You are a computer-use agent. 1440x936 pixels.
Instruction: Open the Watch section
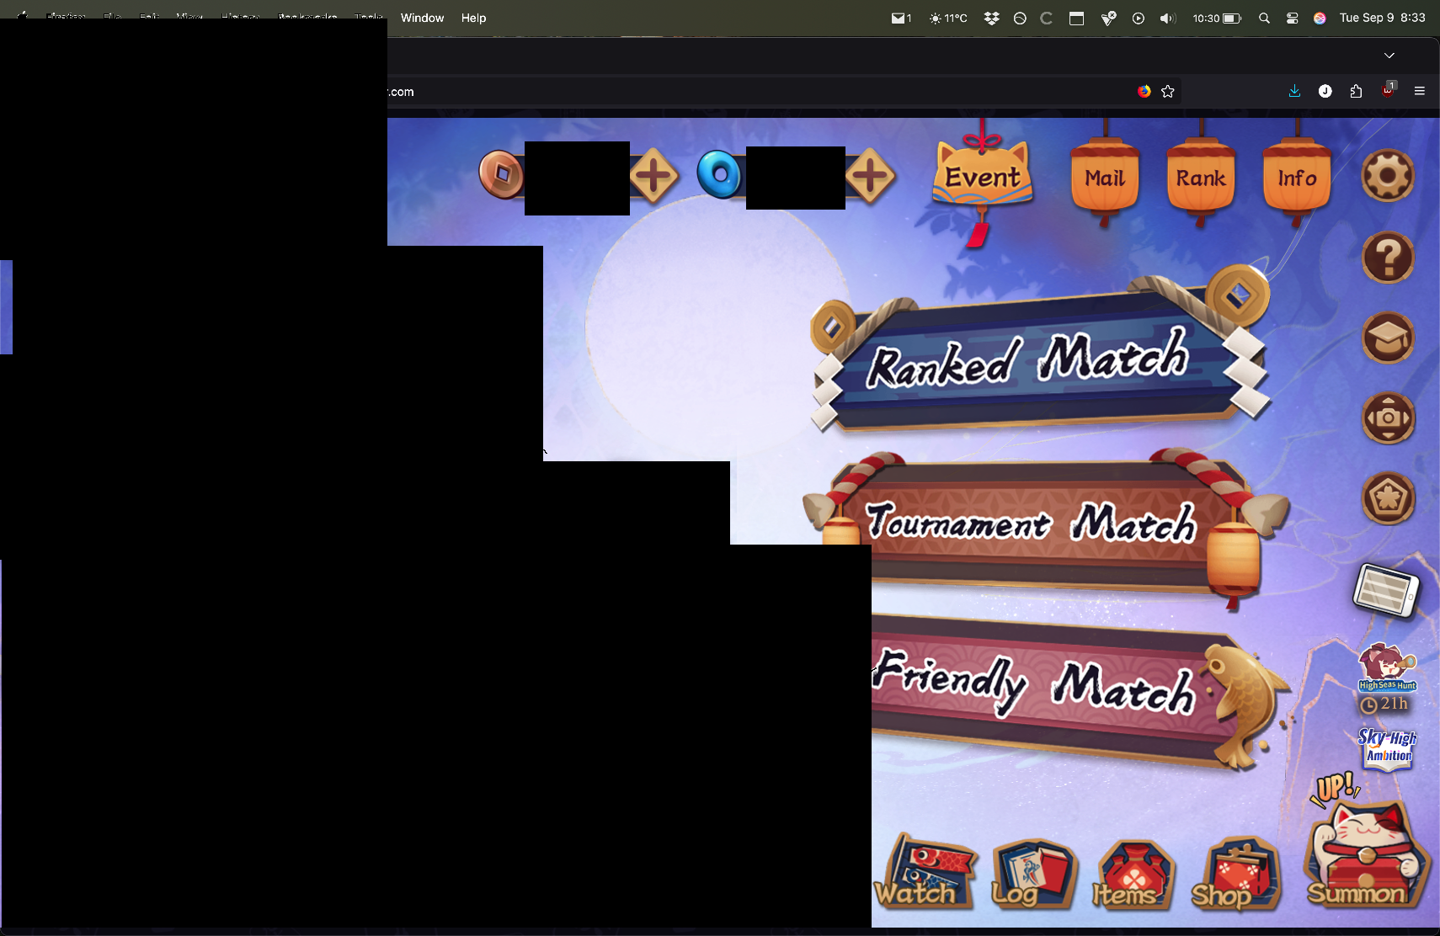pyautogui.click(x=925, y=873)
